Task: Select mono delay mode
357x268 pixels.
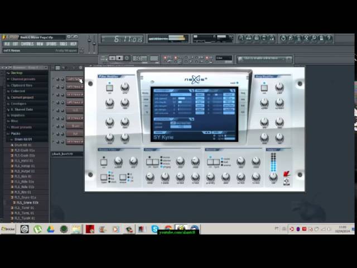Action: click(166, 157)
